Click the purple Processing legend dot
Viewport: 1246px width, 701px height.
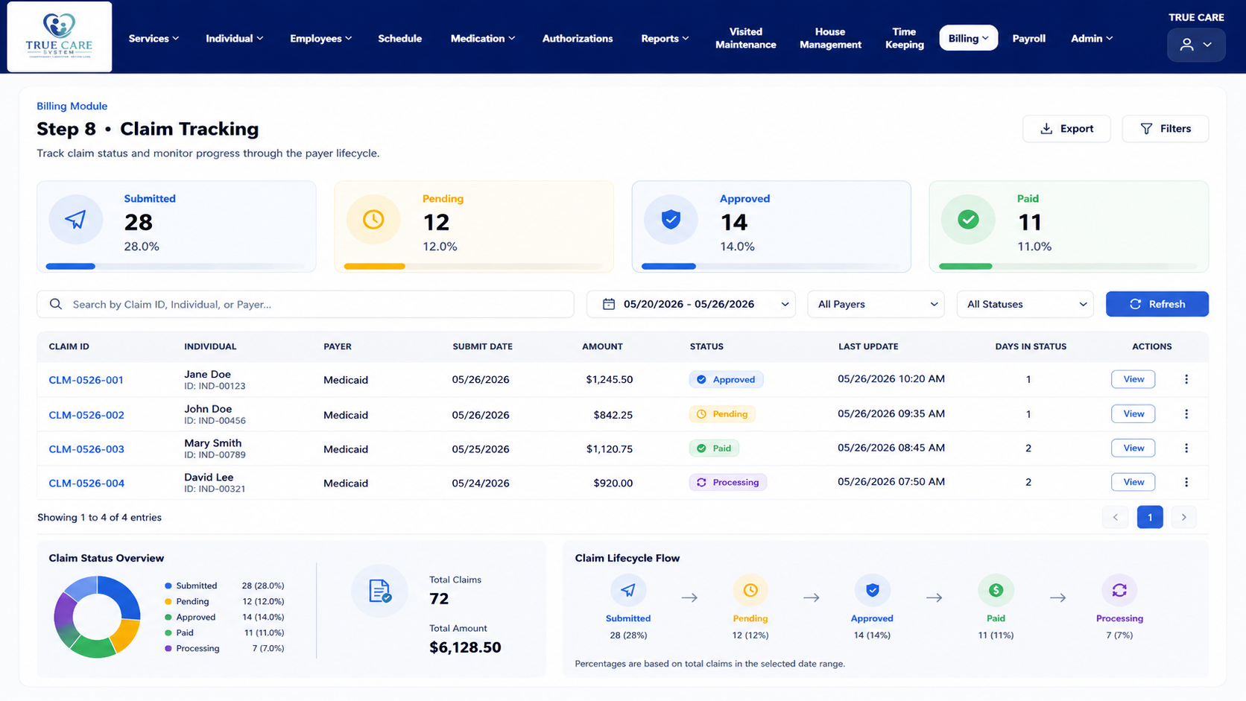[x=168, y=649]
